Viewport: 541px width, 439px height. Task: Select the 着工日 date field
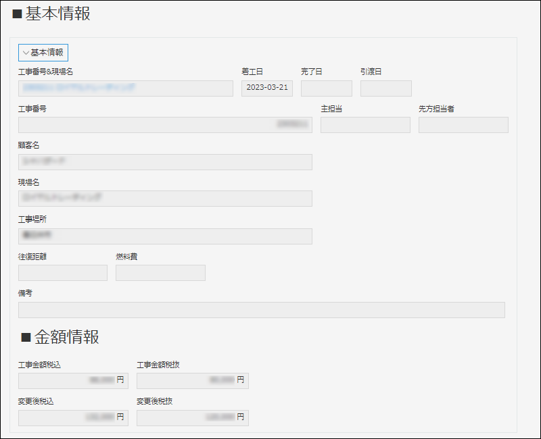point(266,88)
